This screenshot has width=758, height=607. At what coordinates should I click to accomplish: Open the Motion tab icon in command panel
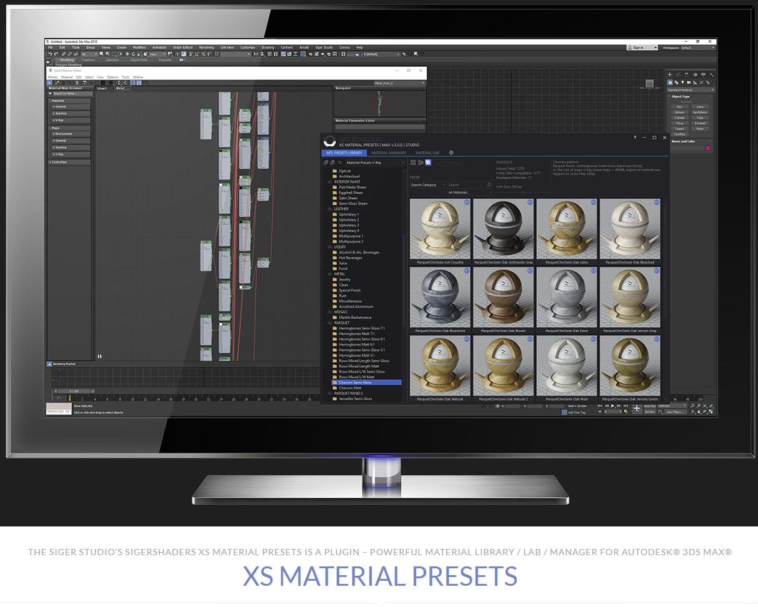pyautogui.click(x=696, y=75)
